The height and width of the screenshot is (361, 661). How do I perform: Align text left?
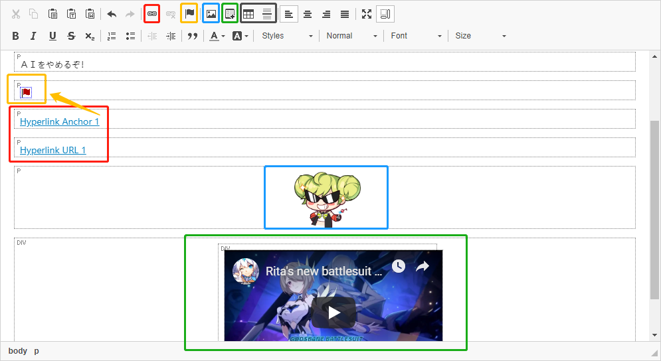pos(289,14)
